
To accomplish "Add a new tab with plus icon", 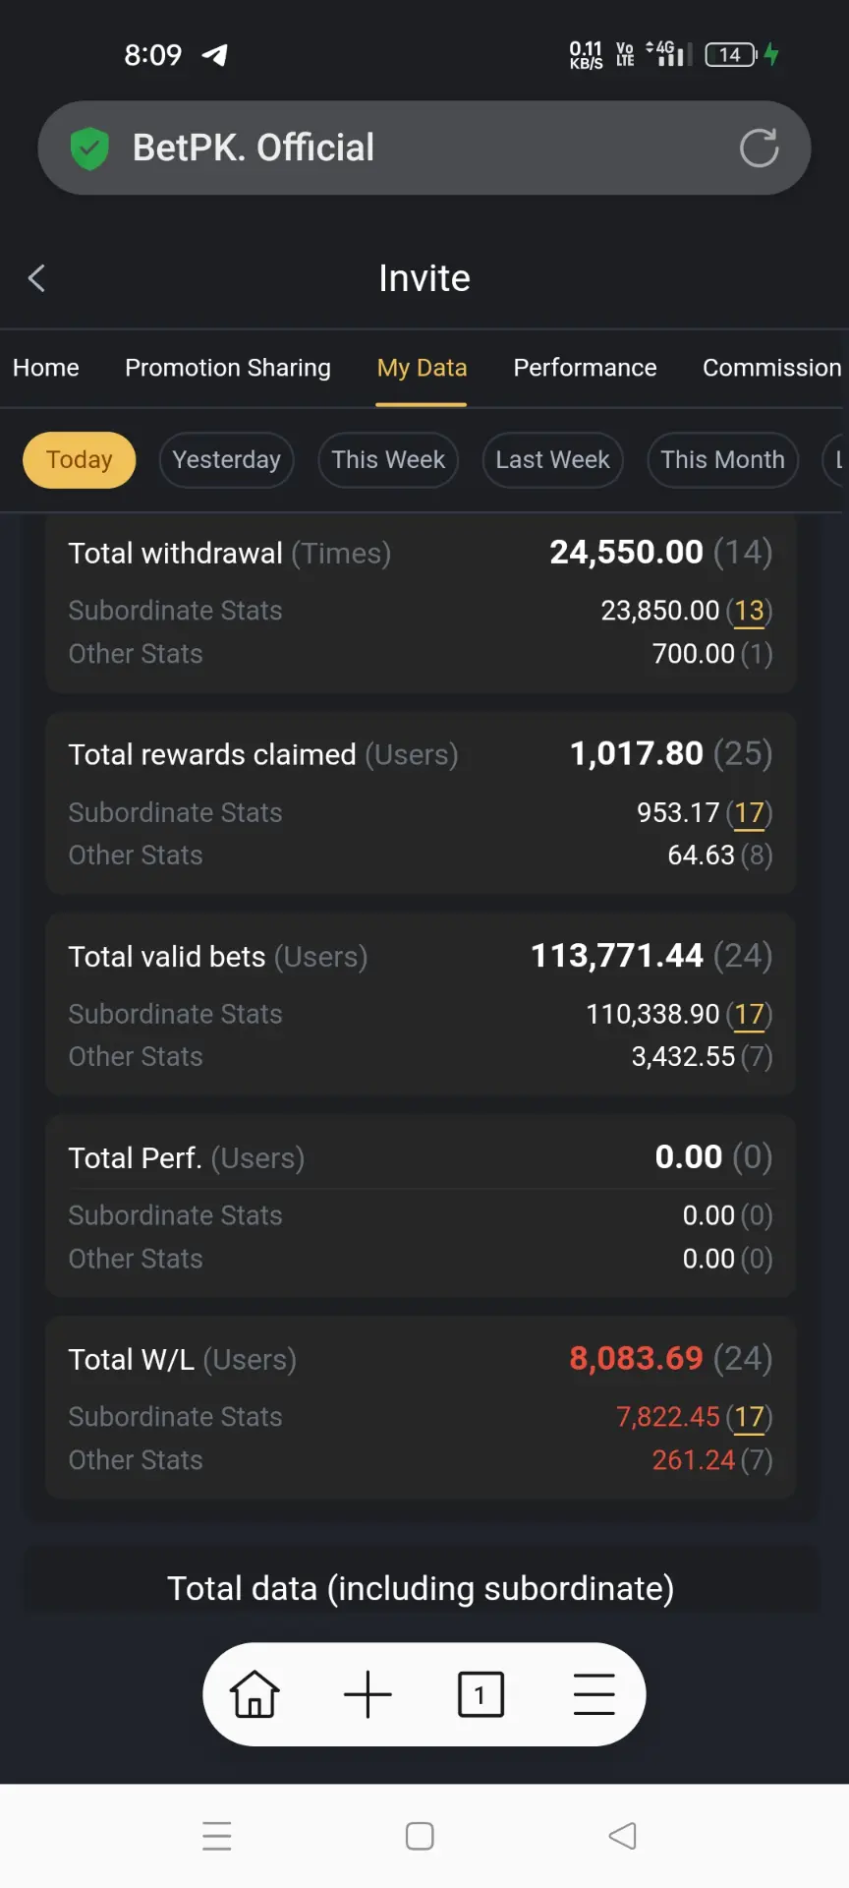I will [x=368, y=1694].
